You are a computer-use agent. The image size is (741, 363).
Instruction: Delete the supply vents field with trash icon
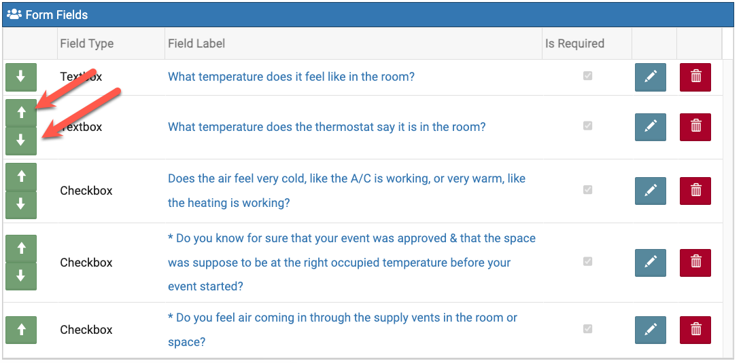pyautogui.click(x=695, y=330)
